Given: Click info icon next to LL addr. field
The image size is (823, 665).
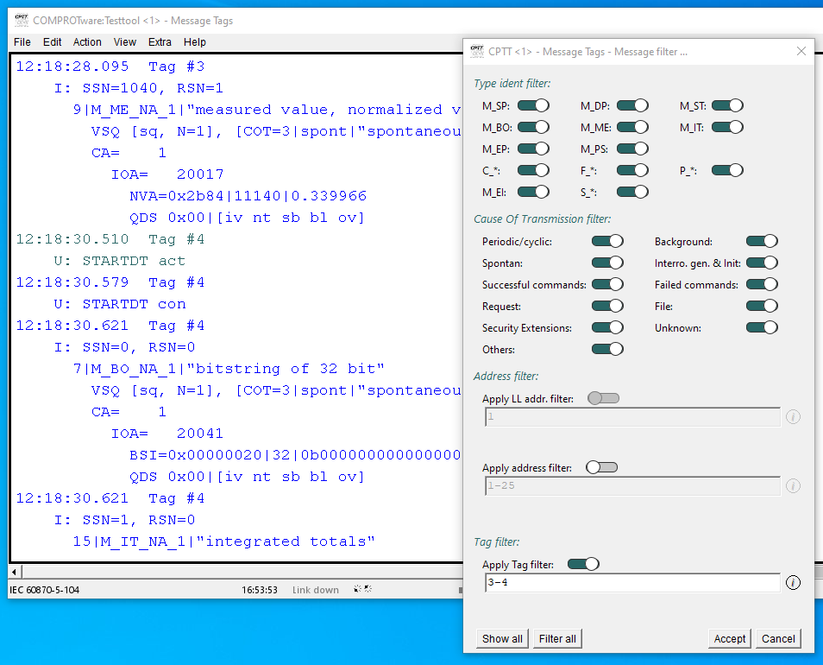Looking at the screenshot, I should pyautogui.click(x=793, y=417).
